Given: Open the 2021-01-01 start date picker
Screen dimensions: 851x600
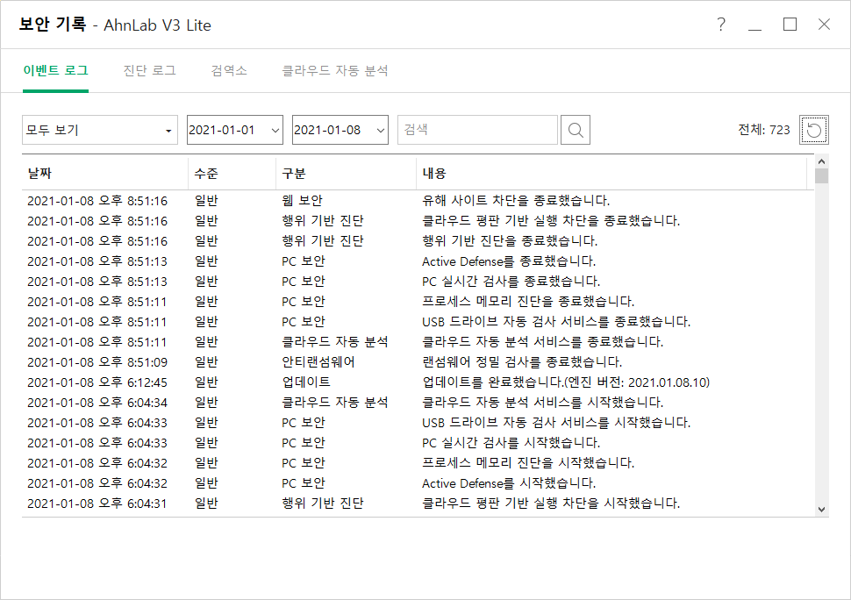Looking at the screenshot, I should tap(235, 130).
